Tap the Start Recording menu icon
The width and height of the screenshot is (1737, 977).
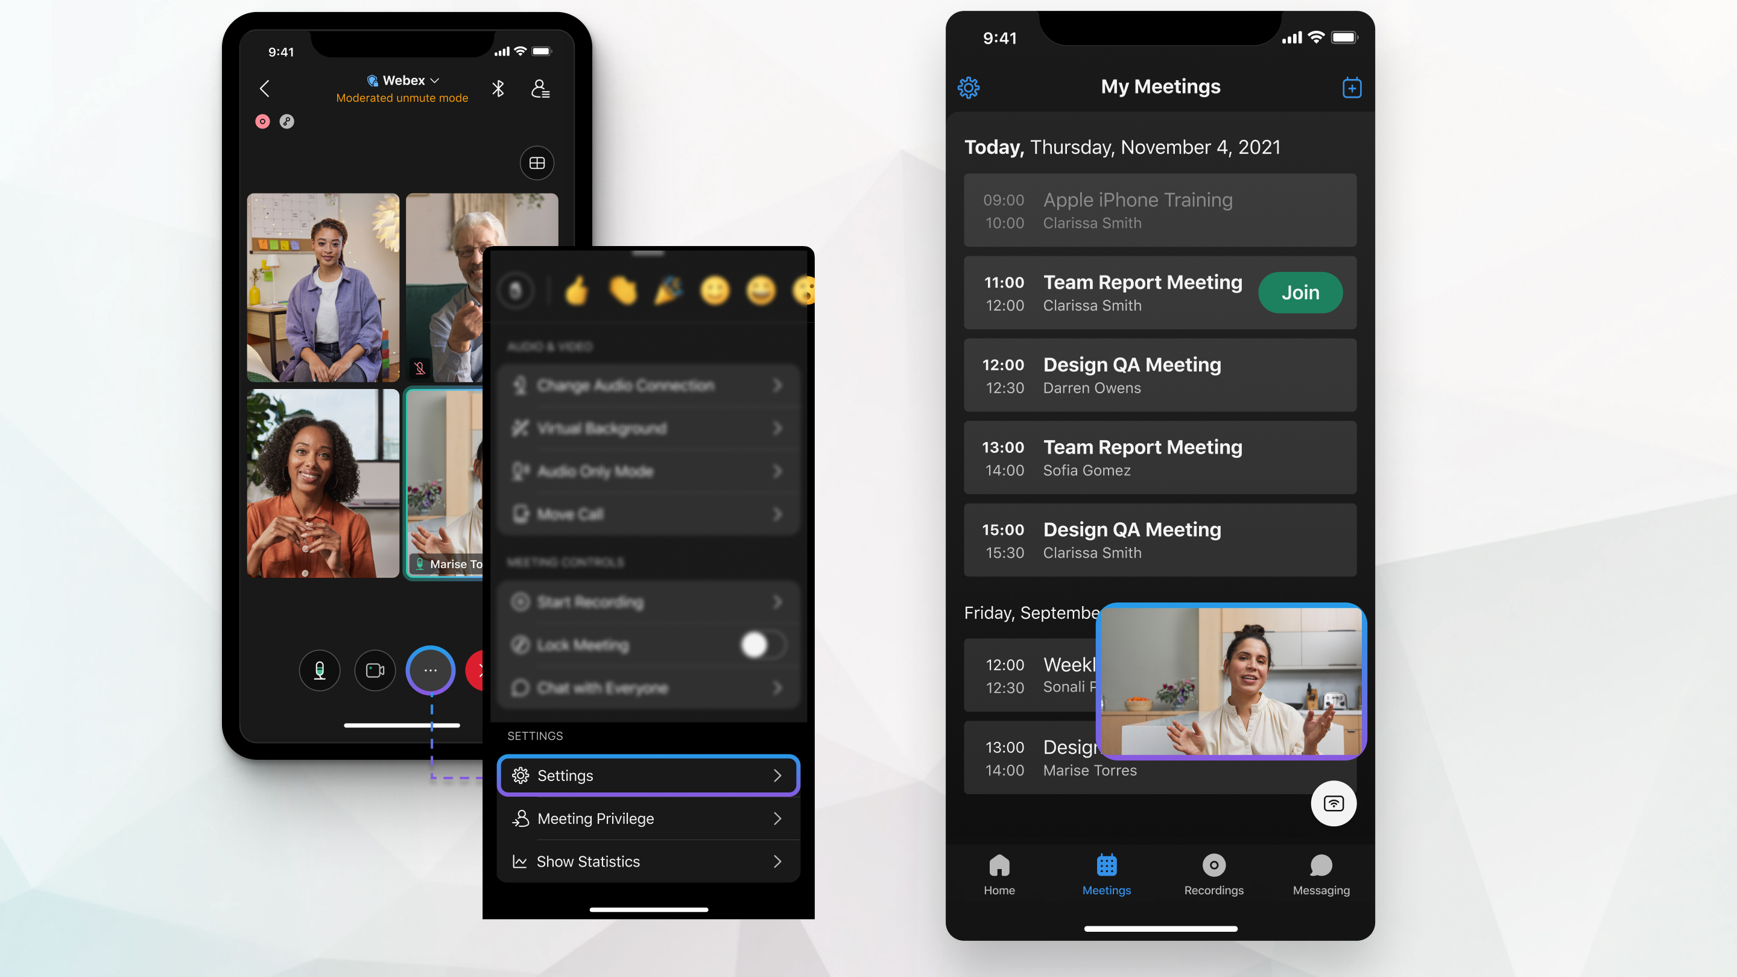tap(519, 600)
